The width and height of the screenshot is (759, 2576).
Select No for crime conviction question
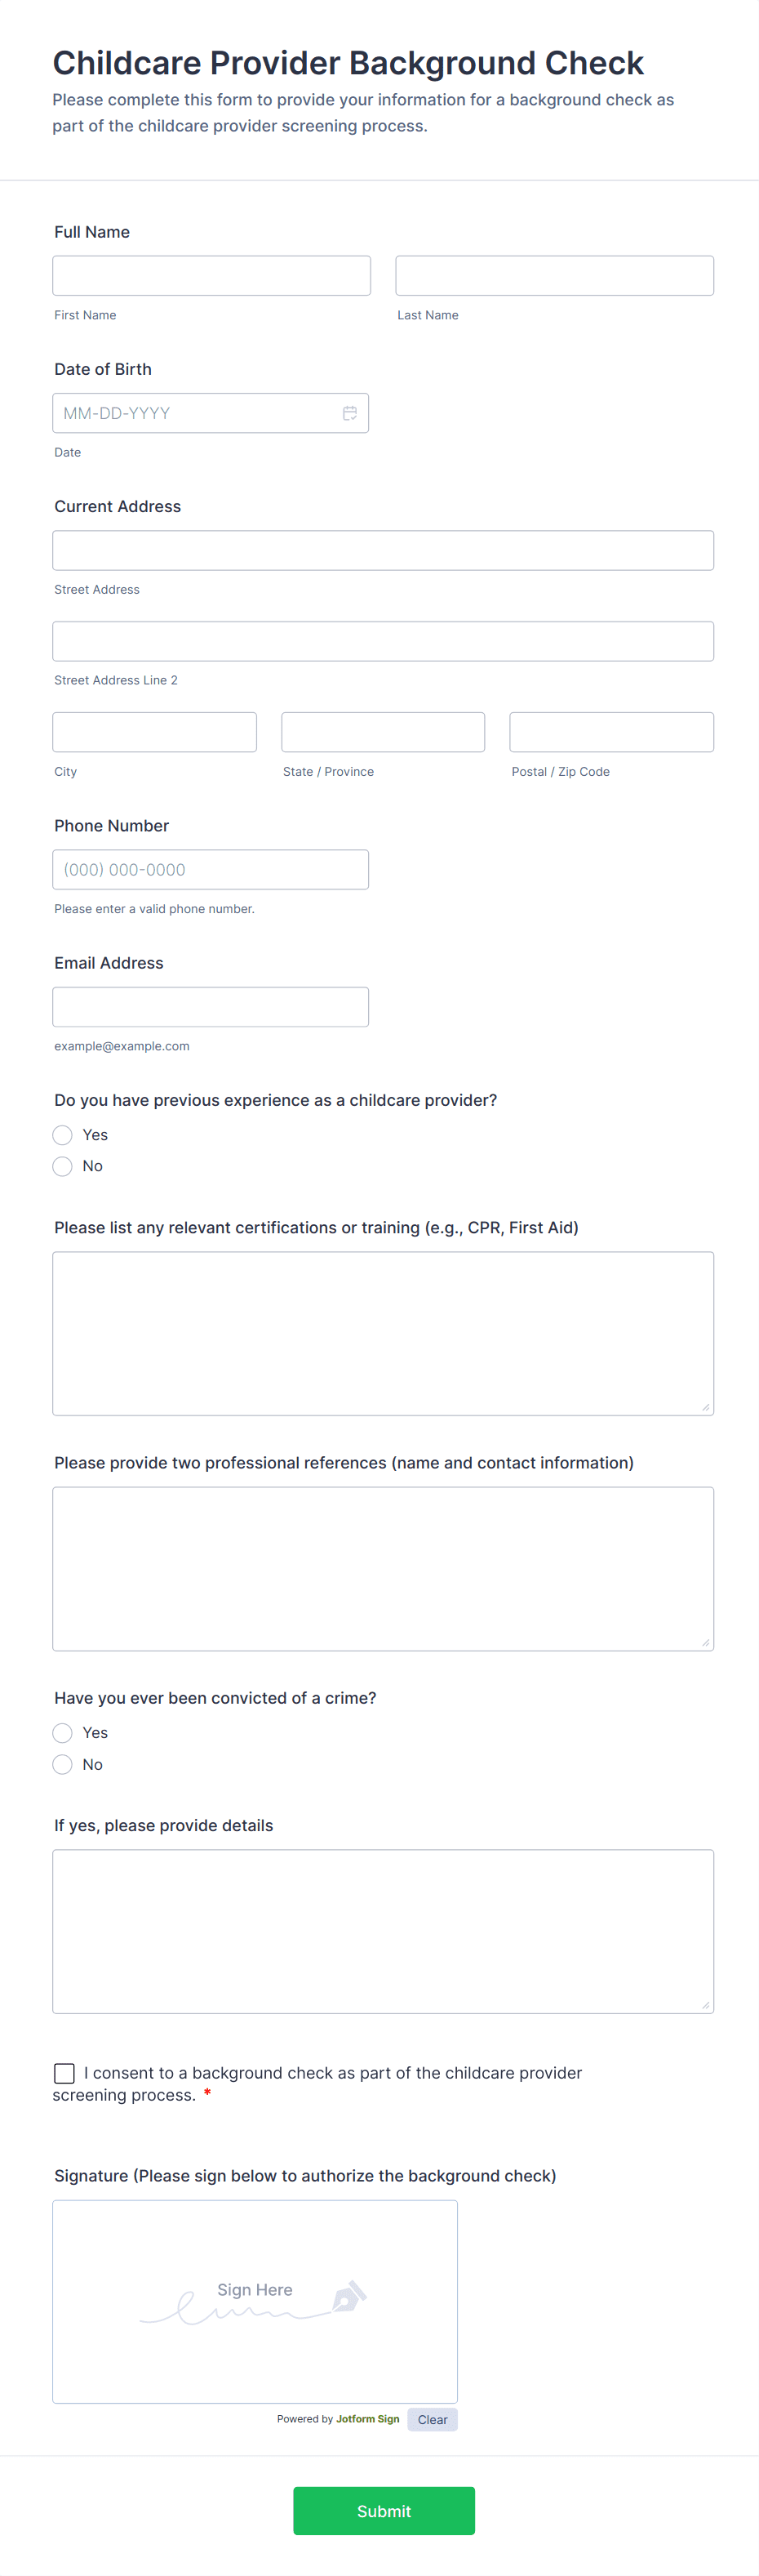[x=62, y=1764]
